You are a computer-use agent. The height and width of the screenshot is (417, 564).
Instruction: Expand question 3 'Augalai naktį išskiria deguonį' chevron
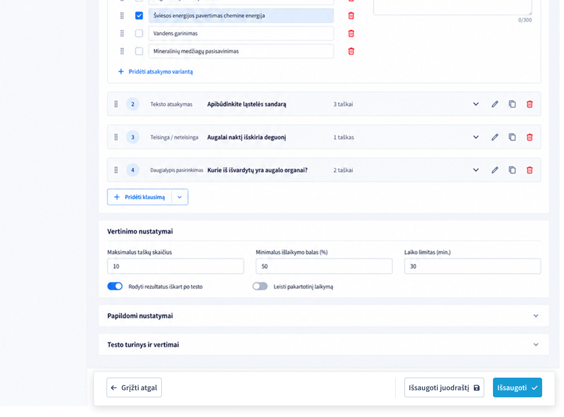pyautogui.click(x=476, y=137)
